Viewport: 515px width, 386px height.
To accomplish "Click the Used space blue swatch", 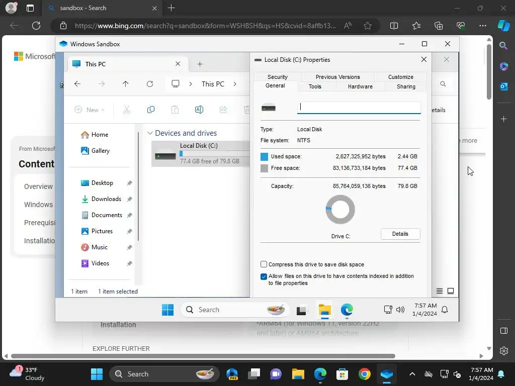I will 264,157.
